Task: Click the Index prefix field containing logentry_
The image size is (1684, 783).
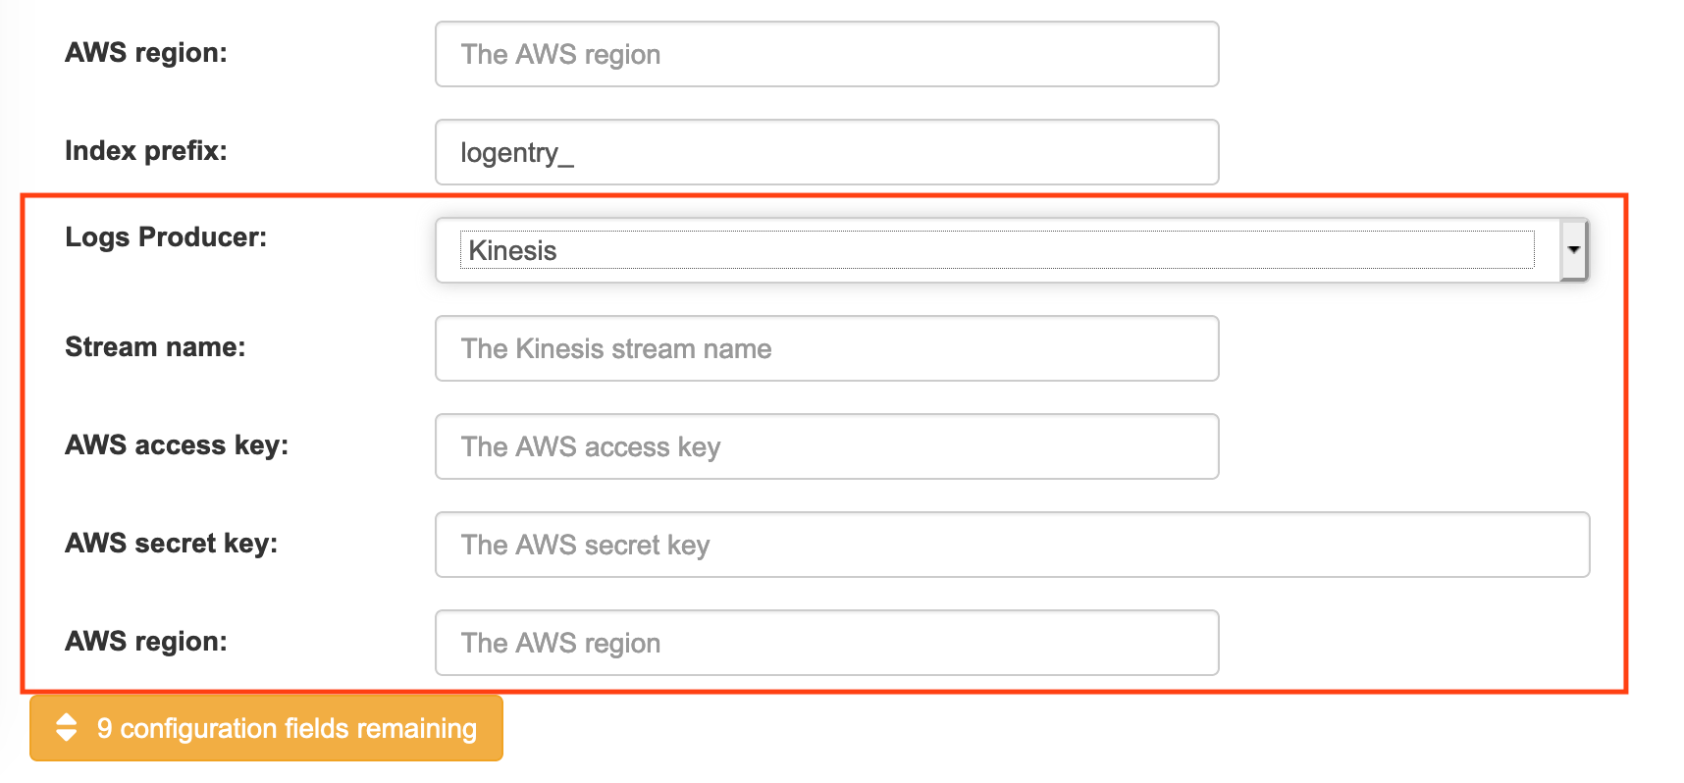Action: [x=826, y=152]
